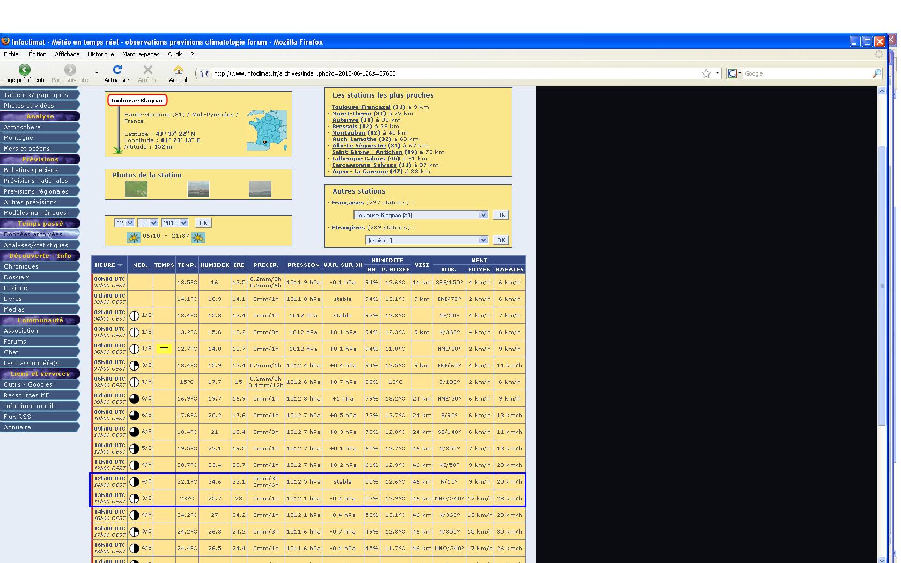Click the bookmark star in the address bar
Viewport: 901px width, 563px height.
point(706,73)
